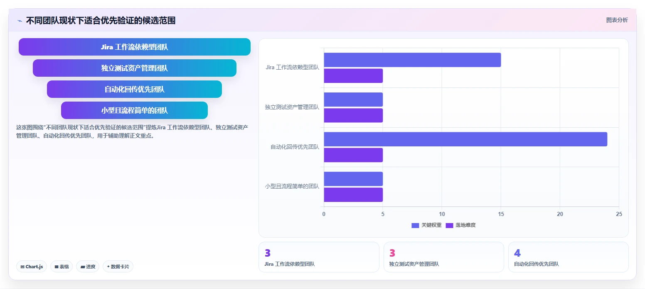Click the 数据卡片 tag

[x=118, y=267]
